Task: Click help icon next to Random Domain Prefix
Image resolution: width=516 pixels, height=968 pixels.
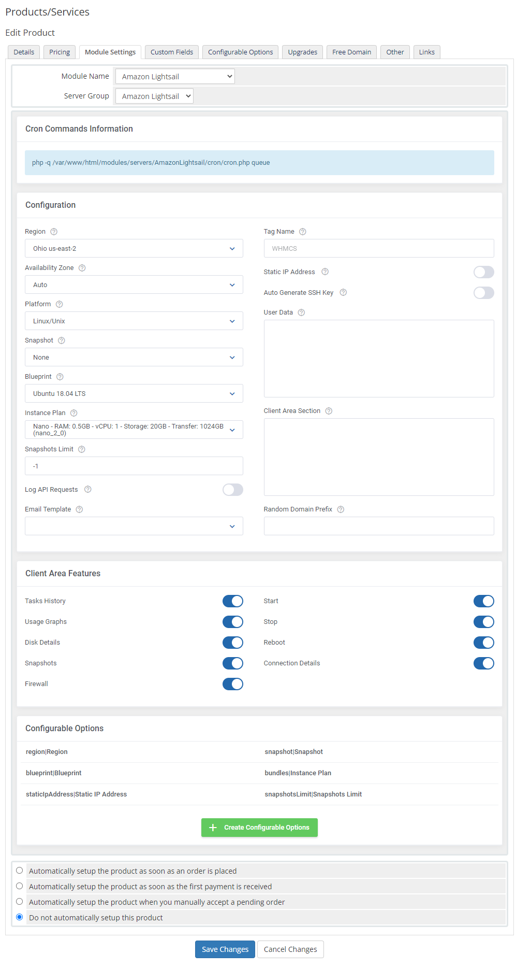Action: coord(341,509)
